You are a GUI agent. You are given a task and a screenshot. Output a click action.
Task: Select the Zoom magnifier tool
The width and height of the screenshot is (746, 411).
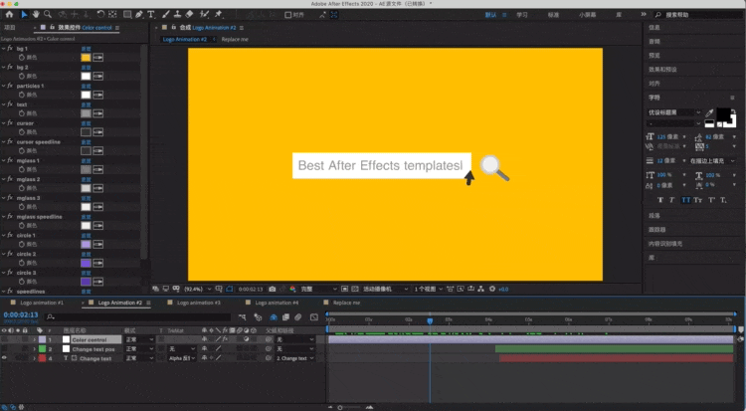(48, 14)
